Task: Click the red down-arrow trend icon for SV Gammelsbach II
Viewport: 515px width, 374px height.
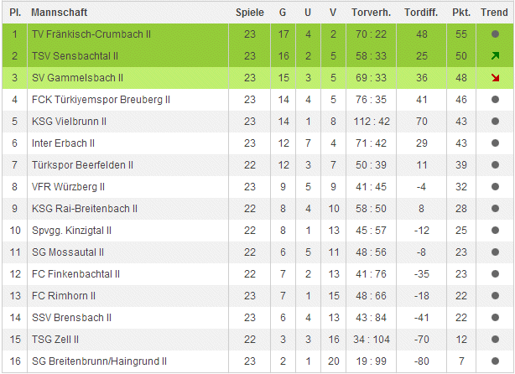Action: tap(495, 77)
